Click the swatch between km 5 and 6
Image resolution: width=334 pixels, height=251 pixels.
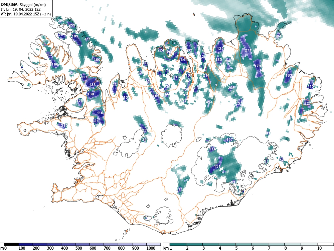(243, 244)
